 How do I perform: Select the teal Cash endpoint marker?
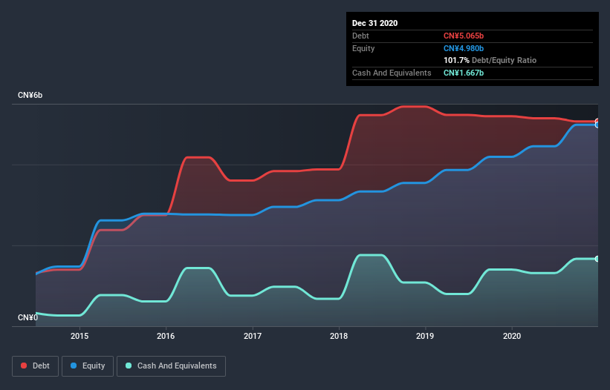[597, 259]
